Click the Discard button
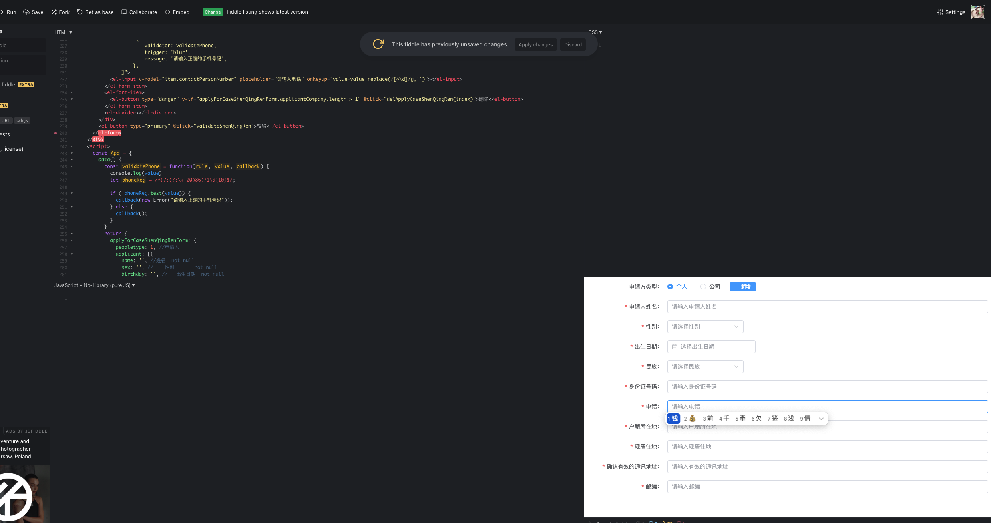Viewport: 991px width, 523px height. coord(573,44)
